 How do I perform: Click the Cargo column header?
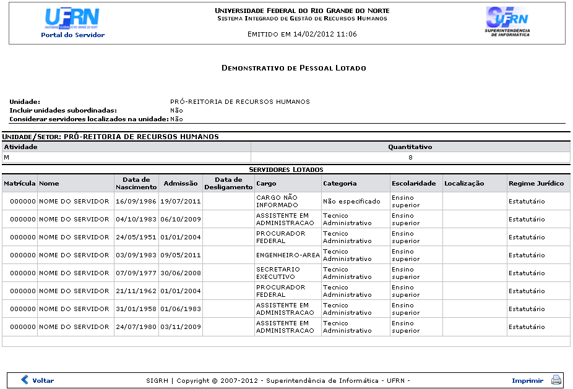[x=266, y=184]
